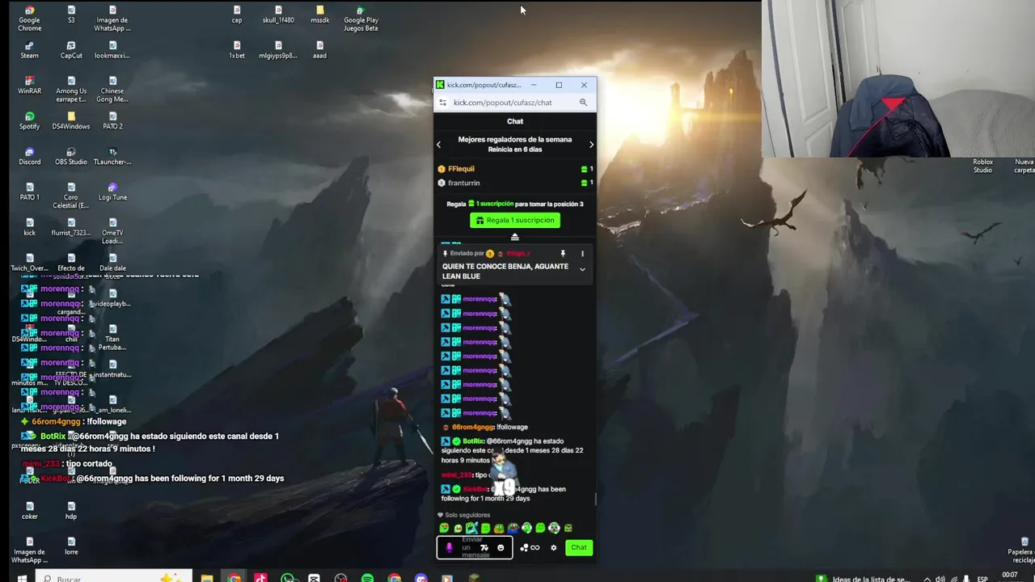Open Spotify from the taskbar
1035x582 pixels.
pyautogui.click(x=367, y=577)
